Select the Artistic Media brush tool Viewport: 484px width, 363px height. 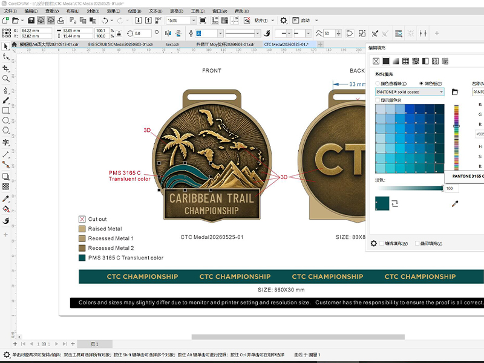tap(5, 100)
